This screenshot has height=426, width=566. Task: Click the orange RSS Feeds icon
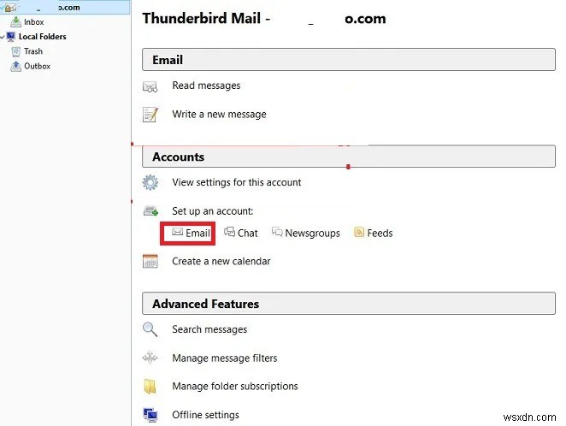pyautogui.click(x=359, y=232)
